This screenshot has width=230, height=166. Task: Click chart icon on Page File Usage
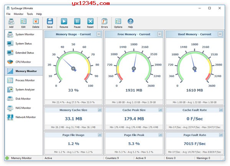pos(100,135)
